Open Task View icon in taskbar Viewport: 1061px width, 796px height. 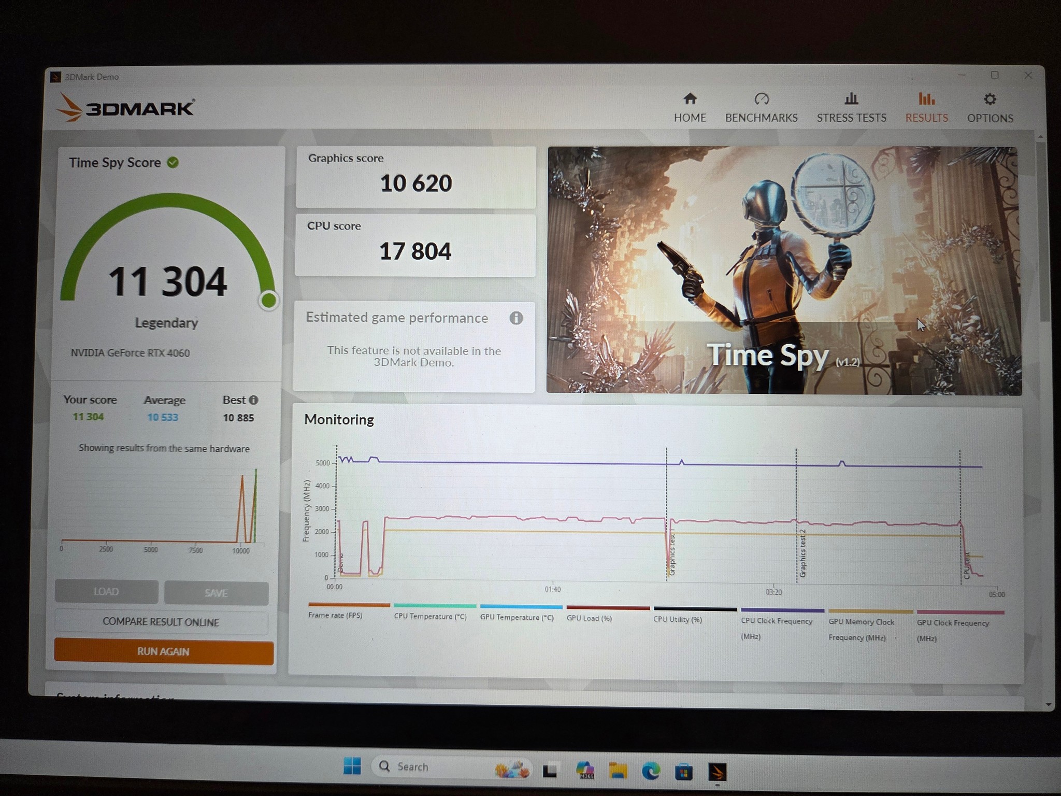[550, 771]
